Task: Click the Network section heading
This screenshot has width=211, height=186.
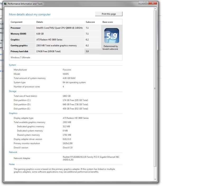Action: pos(13,152)
